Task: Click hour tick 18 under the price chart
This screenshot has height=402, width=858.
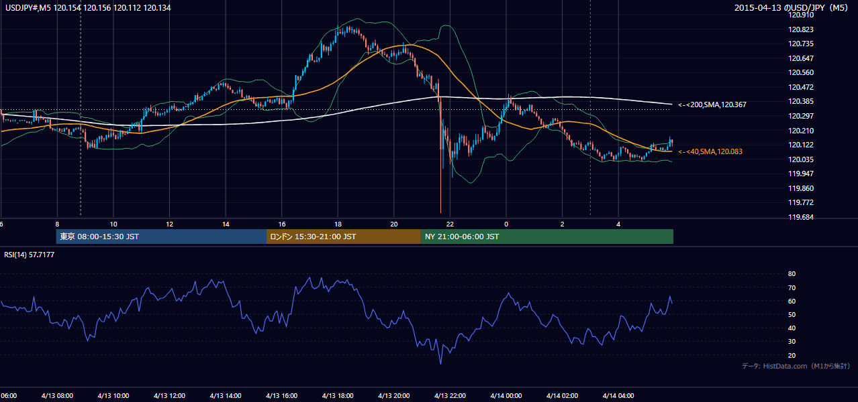Action: [338, 224]
